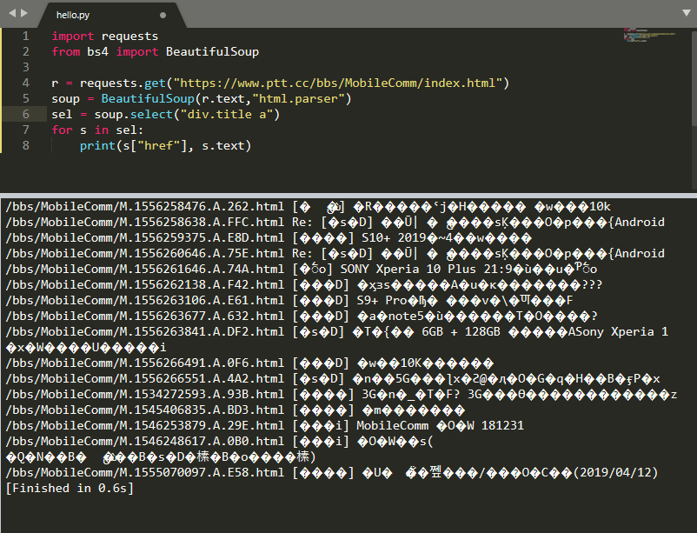Click line number 6 in gutter
Screen dimensions: 697x533
[x=26, y=115]
